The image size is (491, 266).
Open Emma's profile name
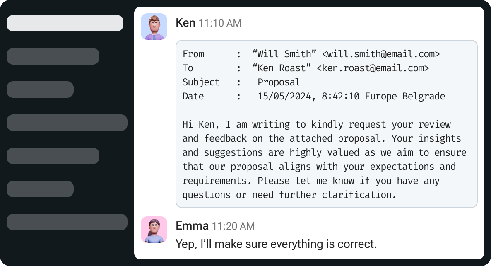[192, 226]
